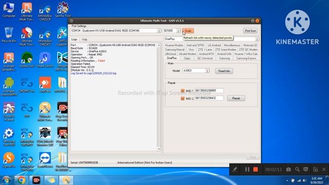Viewport: 329px width, 185px height.
Task: Select the AnyDesk desktop shortcut
Action: [x=45, y=85]
